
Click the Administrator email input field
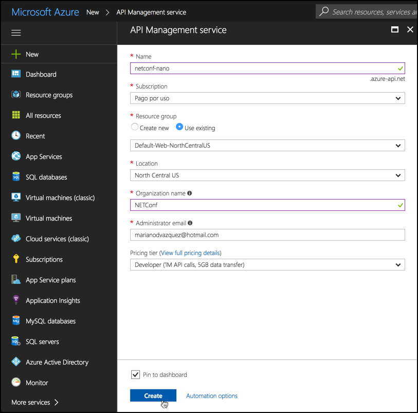click(x=267, y=235)
